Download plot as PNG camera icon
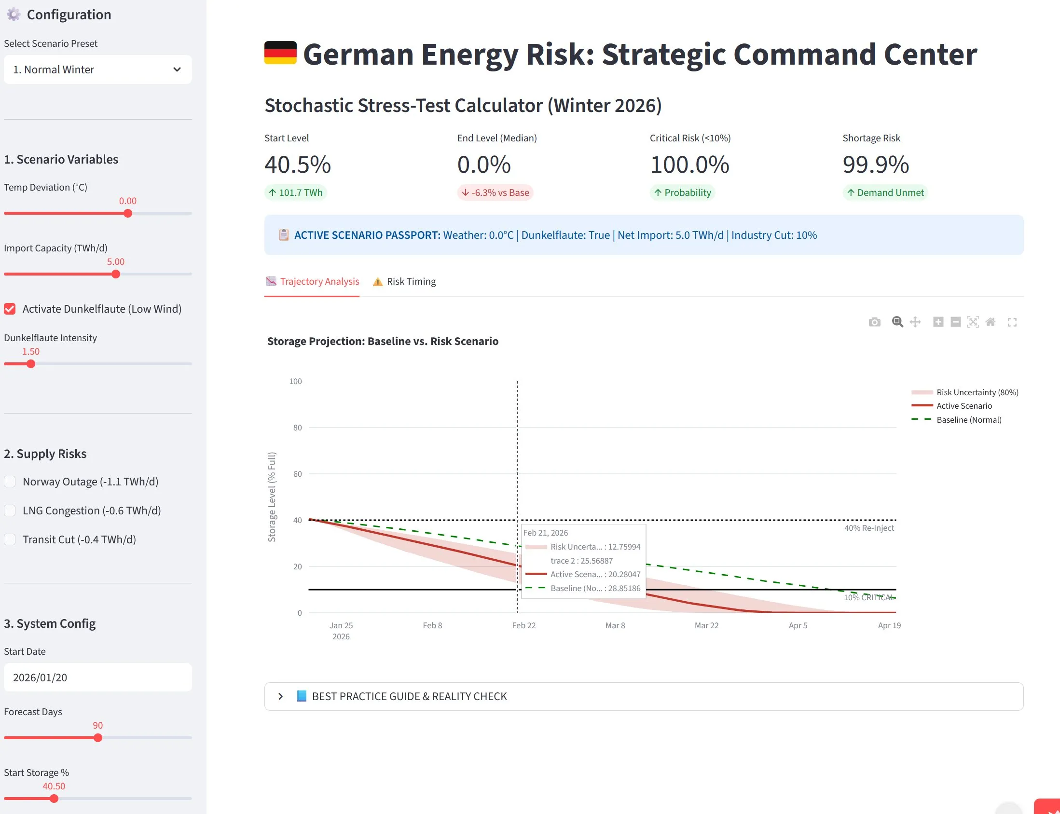The image size is (1060, 814). [x=874, y=322]
